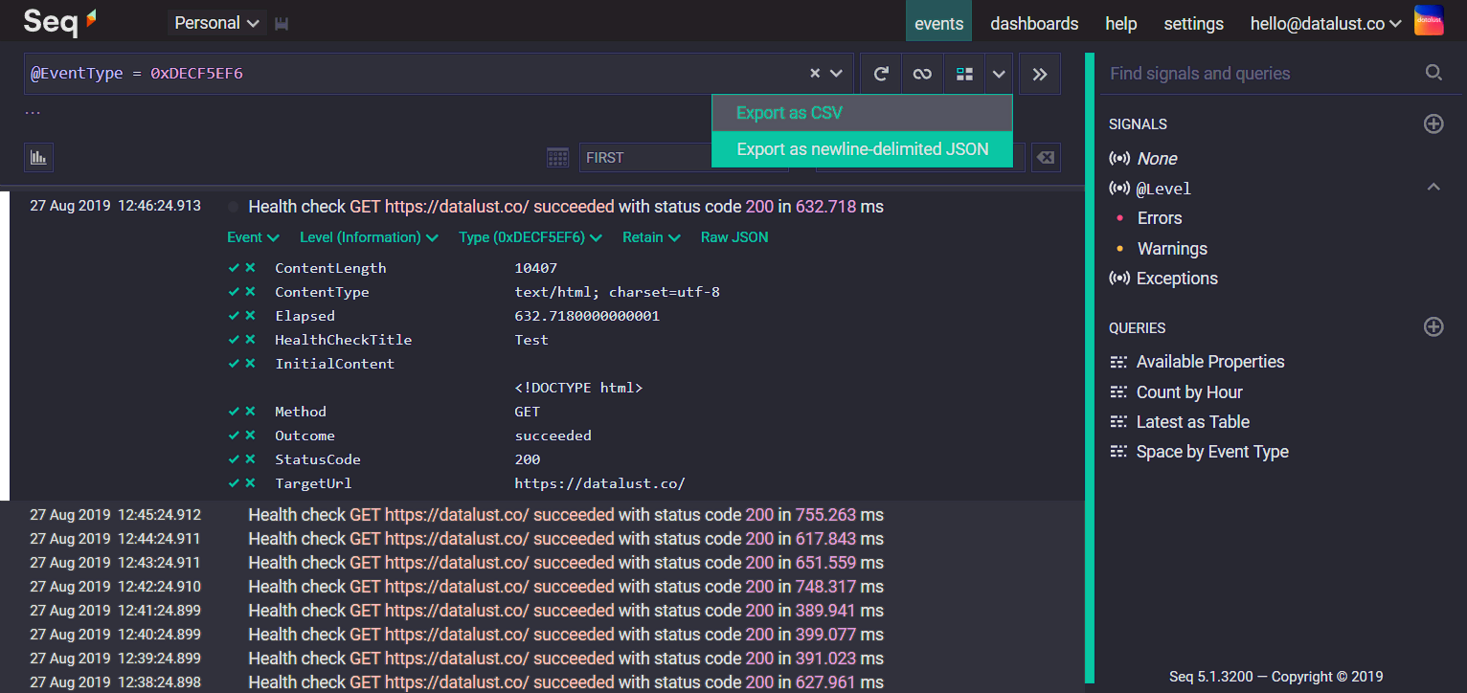Open the Latest as Table query
Image resolution: width=1467 pixels, height=693 pixels.
point(1193,422)
